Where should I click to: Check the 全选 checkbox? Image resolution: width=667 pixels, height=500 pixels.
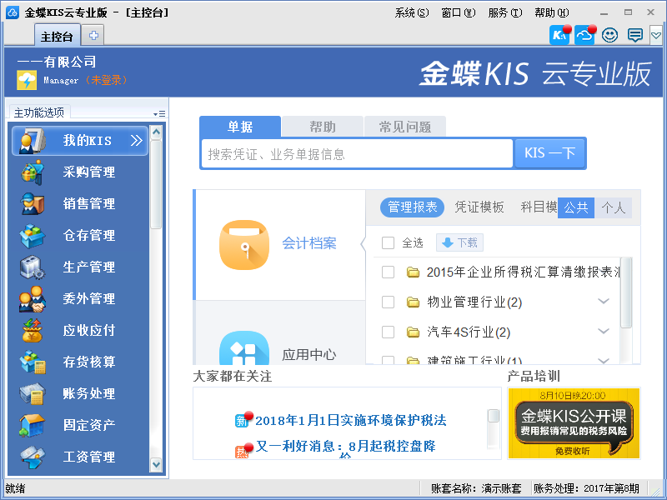(388, 242)
